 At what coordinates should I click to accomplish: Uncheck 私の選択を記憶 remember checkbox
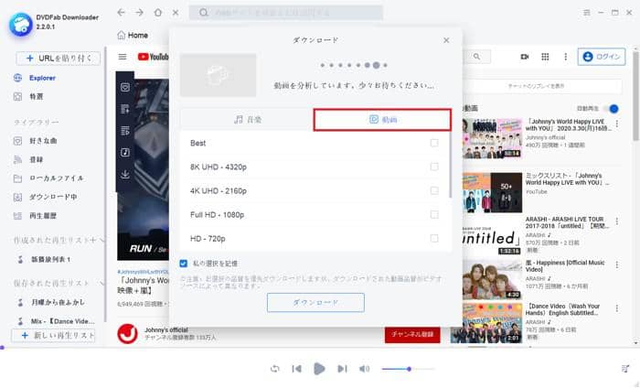coord(183,264)
